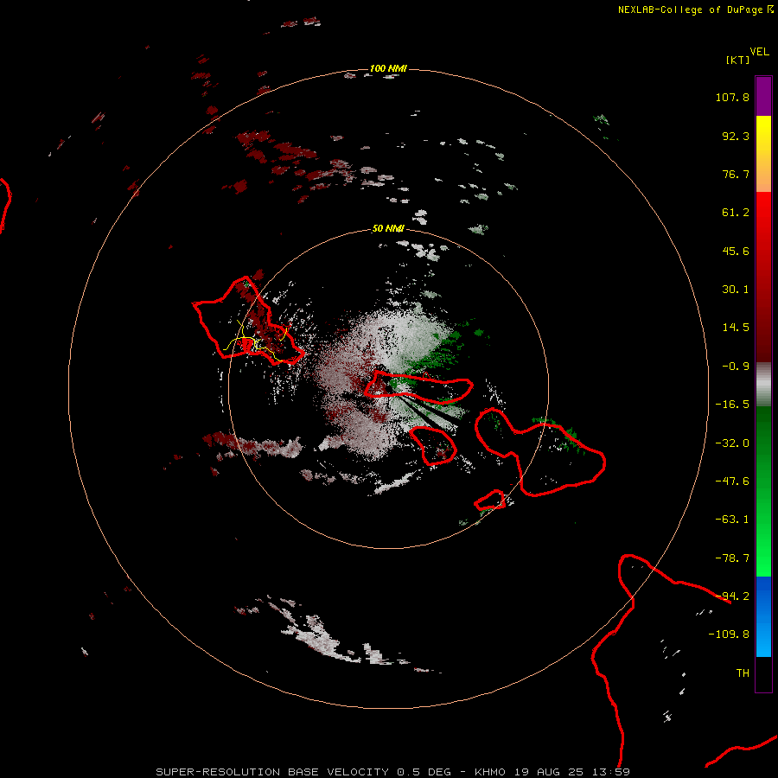Select the 45.6 scale value
The height and width of the screenshot is (778, 778).
(736, 251)
